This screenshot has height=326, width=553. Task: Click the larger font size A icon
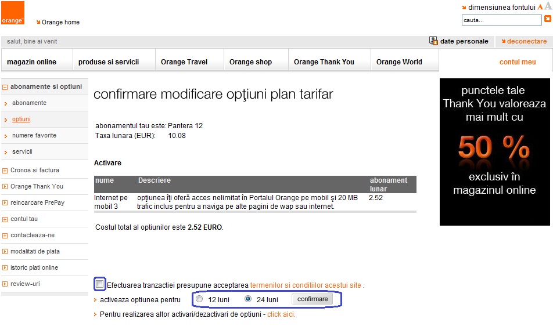(548, 6)
